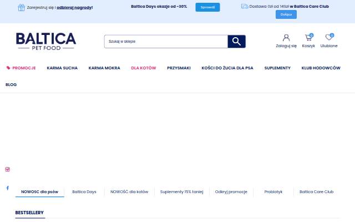Click the Baltica Pet Food logo

pyautogui.click(x=46, y=41)
